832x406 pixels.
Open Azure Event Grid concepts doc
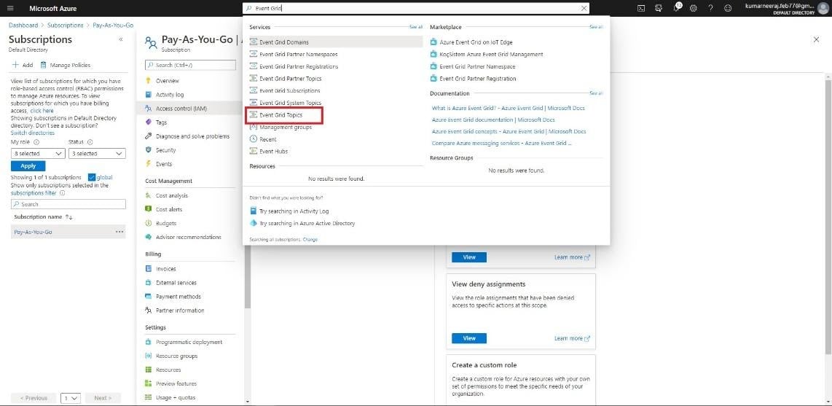coord(509,132)
